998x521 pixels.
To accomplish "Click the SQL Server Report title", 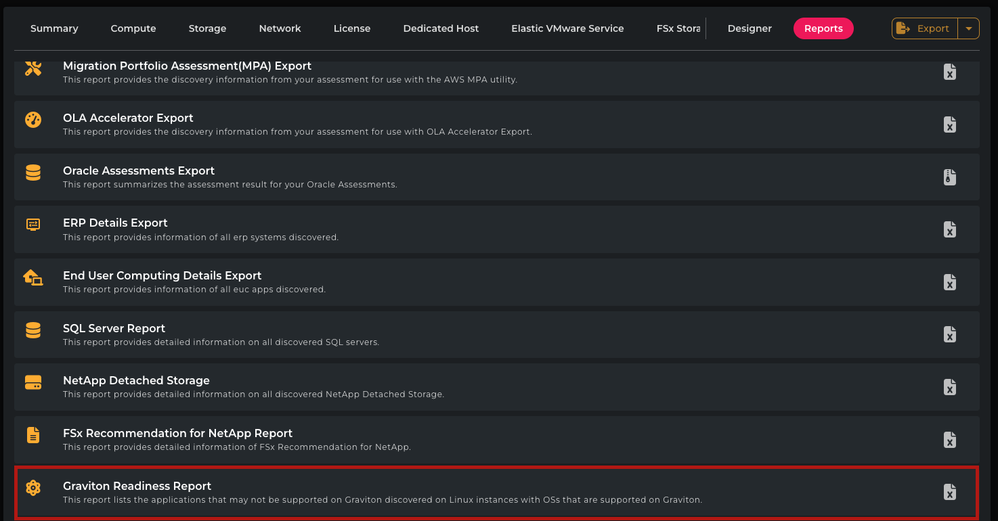I will tap(114, 328).
